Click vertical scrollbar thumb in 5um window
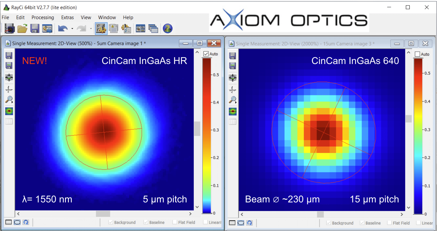 [197, 129]
